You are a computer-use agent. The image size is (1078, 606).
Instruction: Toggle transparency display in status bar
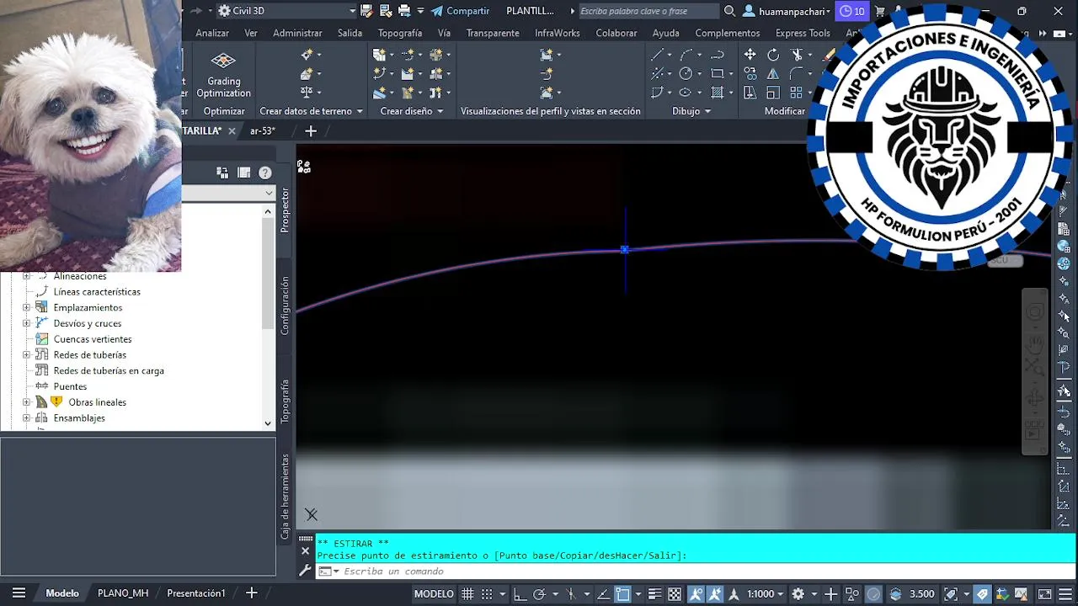pyautogui.click(x=675, y=593)
